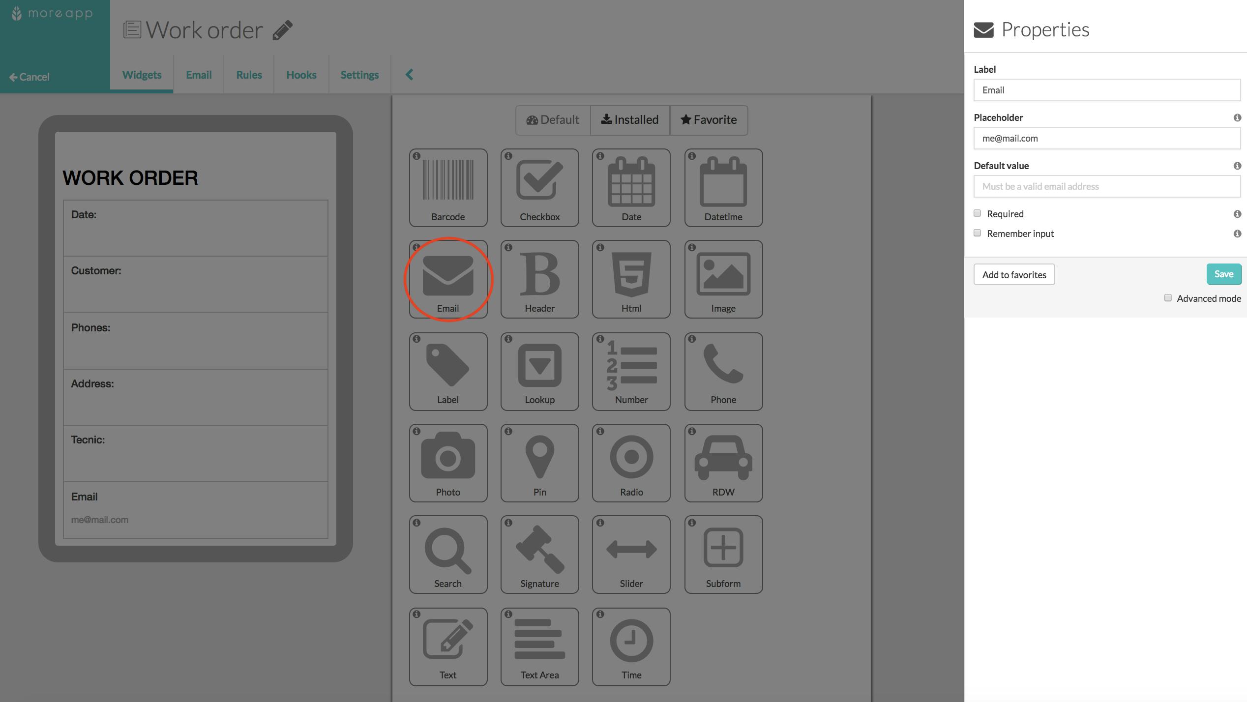Switch to the Installed tab
Viewport: 1247px width, 702px height.
[629, 120]
